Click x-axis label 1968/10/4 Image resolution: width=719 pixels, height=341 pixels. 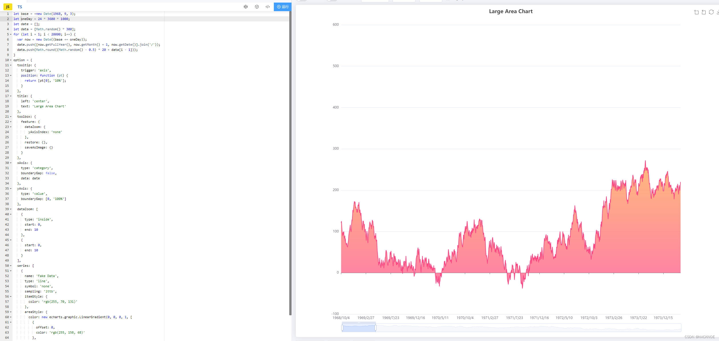[x=341, y=318]
